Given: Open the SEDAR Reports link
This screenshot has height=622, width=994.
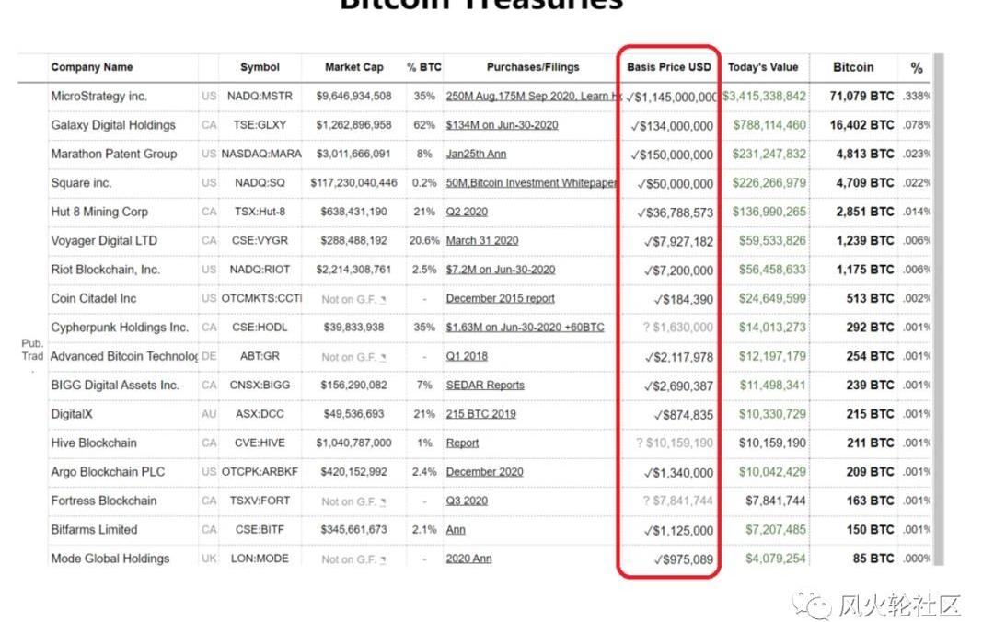Looking at the screenshot, I should [485, 385].
